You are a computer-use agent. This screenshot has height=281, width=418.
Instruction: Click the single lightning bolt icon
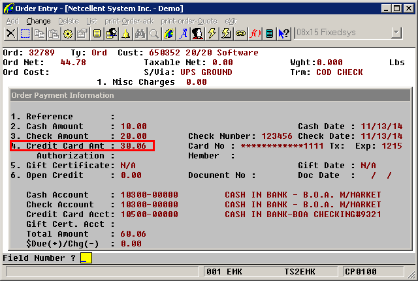coord(212,34)
